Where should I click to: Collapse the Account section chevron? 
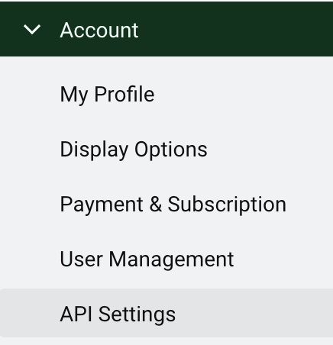(32, 30)
